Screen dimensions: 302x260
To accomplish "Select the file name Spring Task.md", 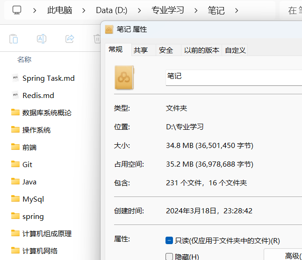I will point(49,78).
